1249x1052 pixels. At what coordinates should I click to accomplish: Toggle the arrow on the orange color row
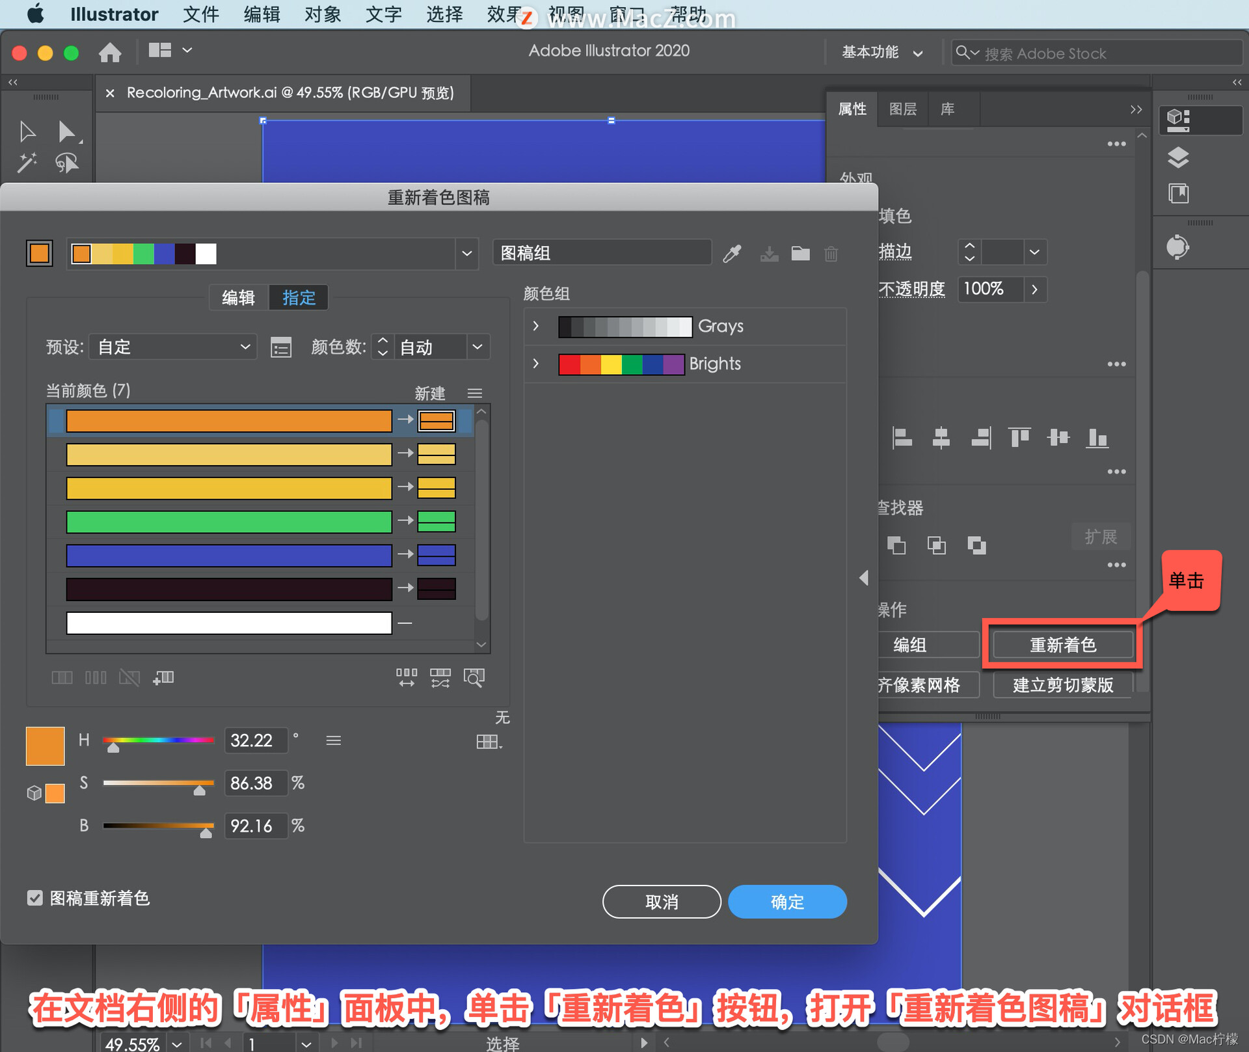click(405, 420)
